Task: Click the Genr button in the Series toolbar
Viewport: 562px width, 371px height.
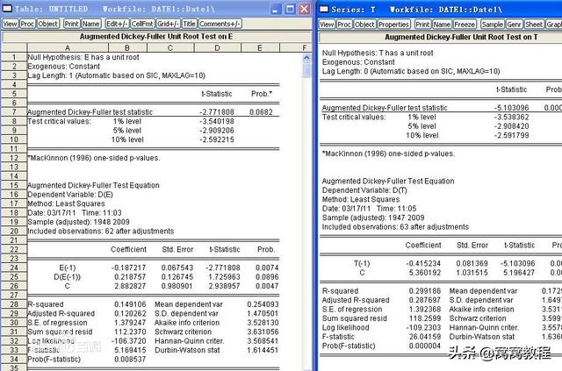Action: (514, 24)
